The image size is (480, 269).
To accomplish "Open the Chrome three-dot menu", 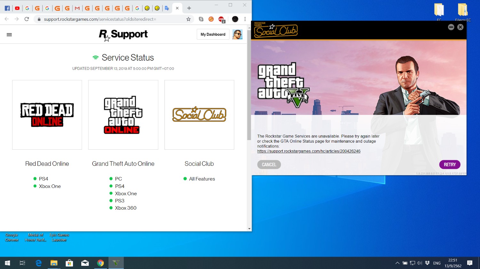I will 245,19.
